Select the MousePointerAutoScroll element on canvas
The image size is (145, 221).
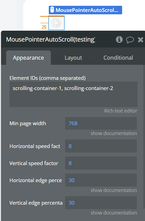tap(56, 23)
